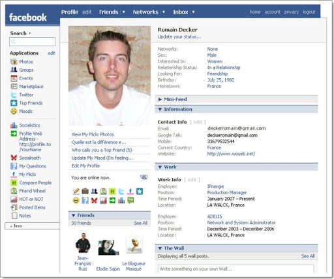Click the green speech bubble icon below profile links
The height and width of the screenshot is (279, 334).
click(x=130, y=200)
